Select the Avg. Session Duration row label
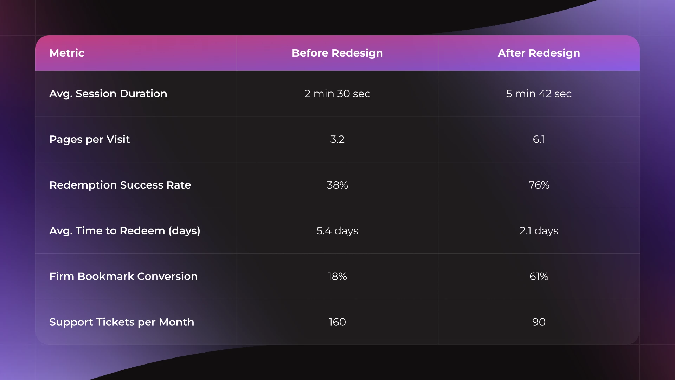Image resolution: width=675 pixels, height=380 pixels. click(108, 94)
